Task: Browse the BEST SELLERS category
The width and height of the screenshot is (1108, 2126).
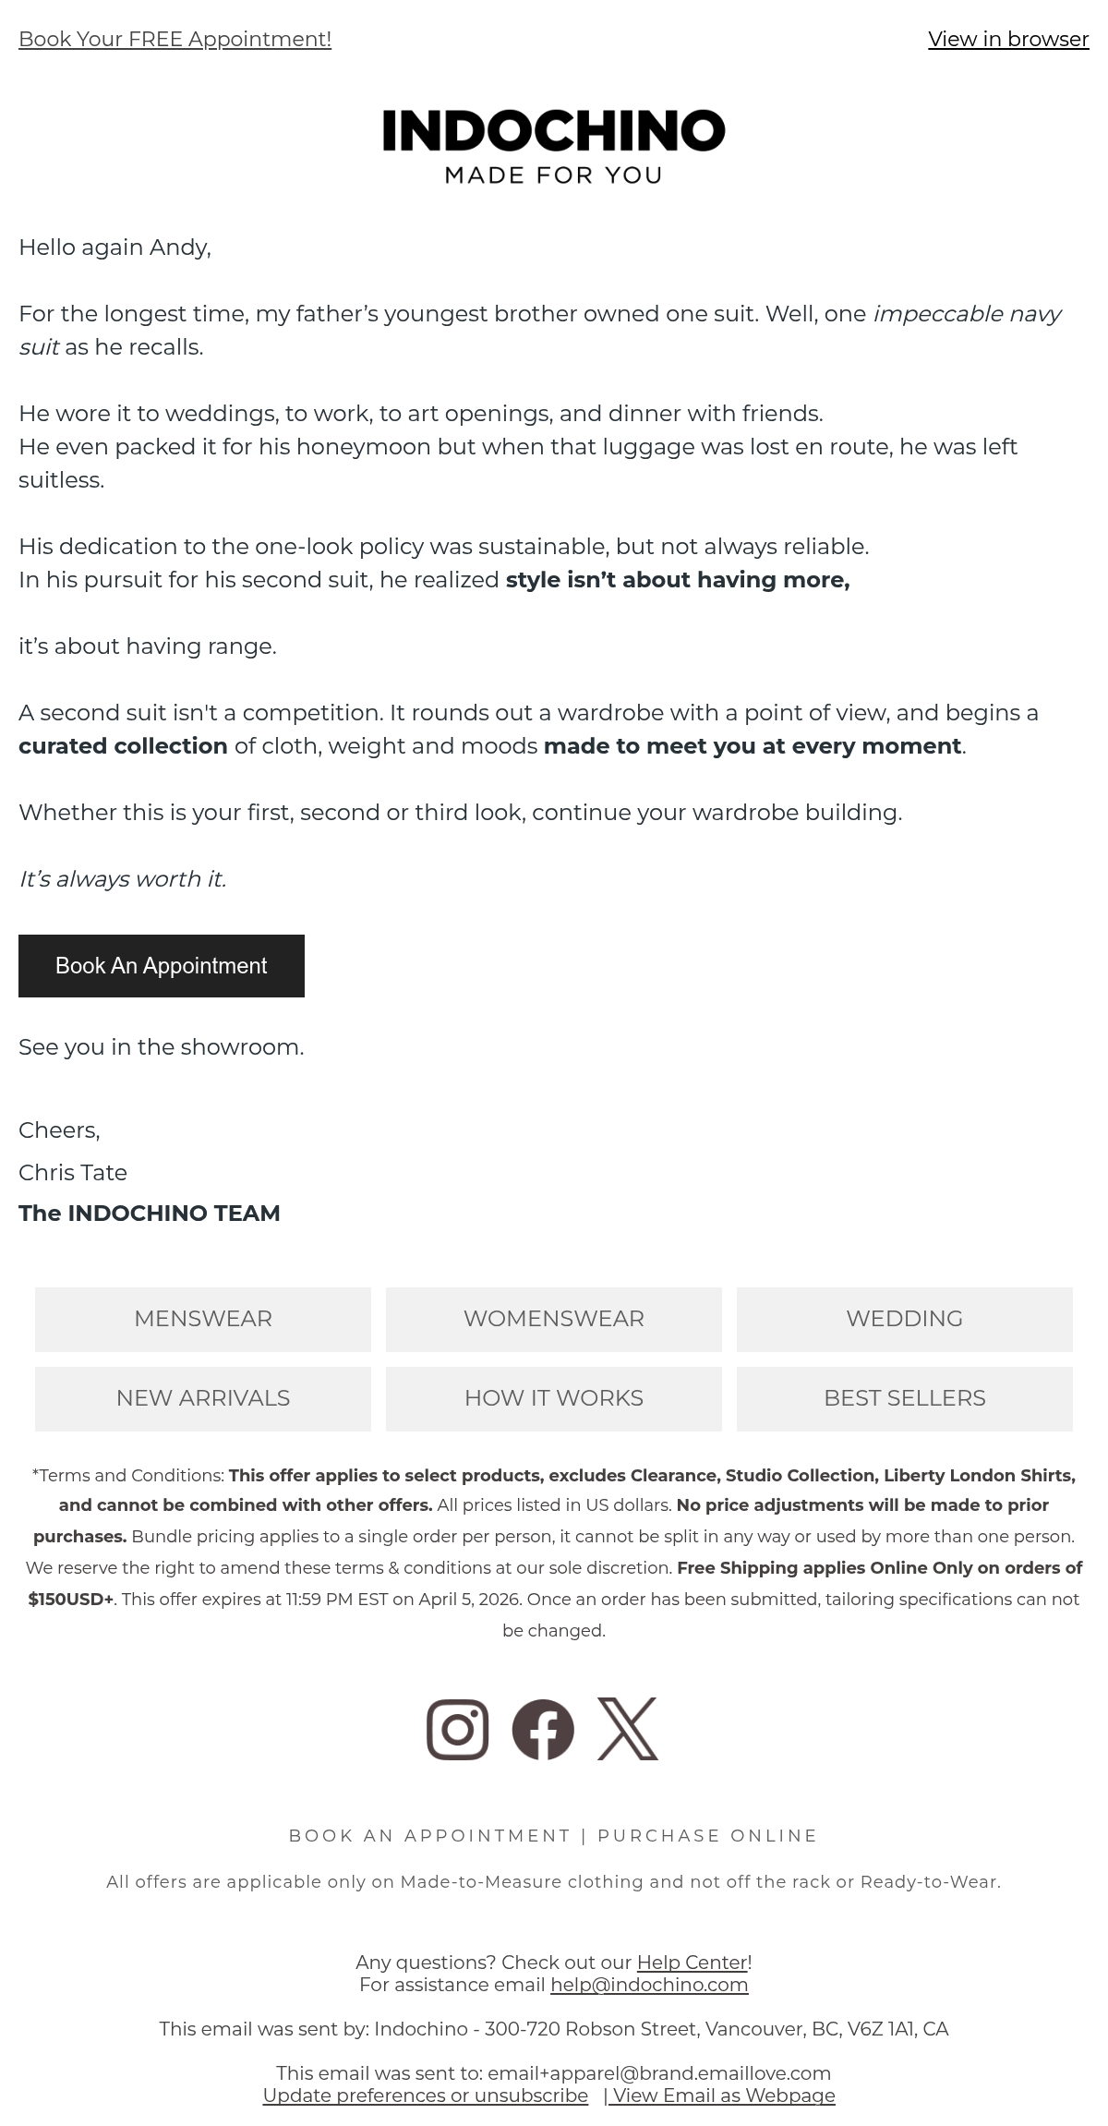Action: (x=905, y=1398)
